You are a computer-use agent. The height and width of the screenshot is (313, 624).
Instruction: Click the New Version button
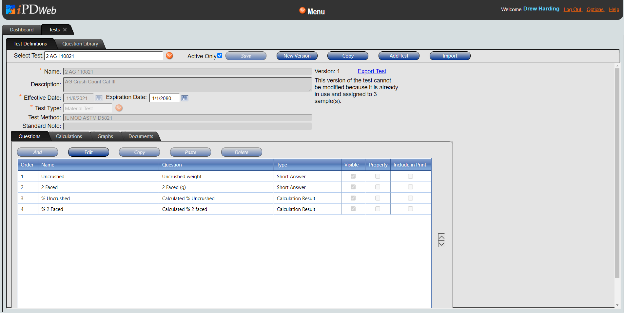coord(297,56)
